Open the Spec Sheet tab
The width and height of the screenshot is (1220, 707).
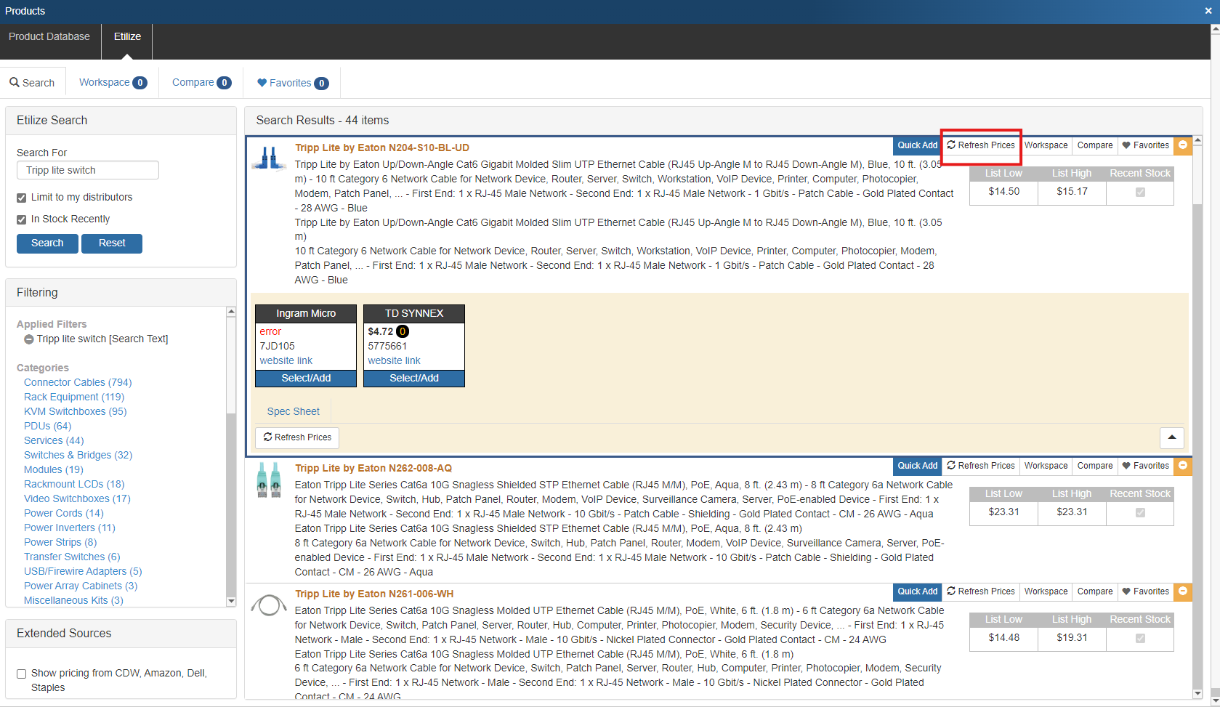point(294,411)
